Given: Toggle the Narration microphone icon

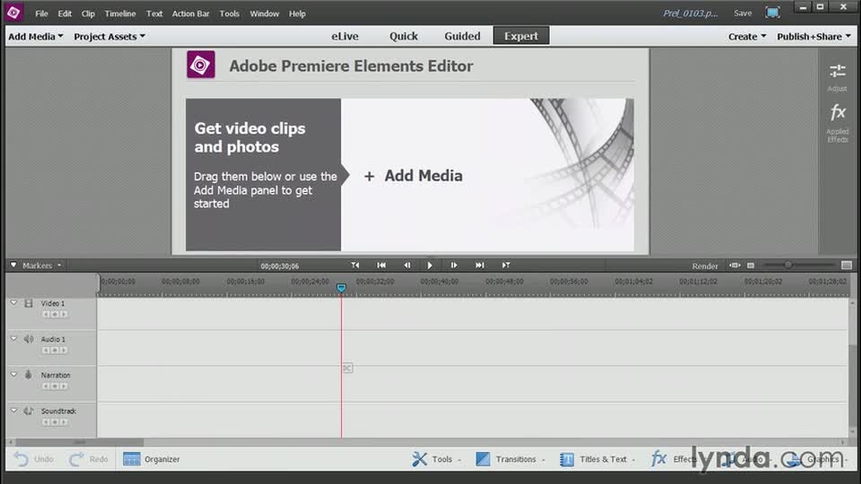Looking at the screenshot, I should coord(29,375).
